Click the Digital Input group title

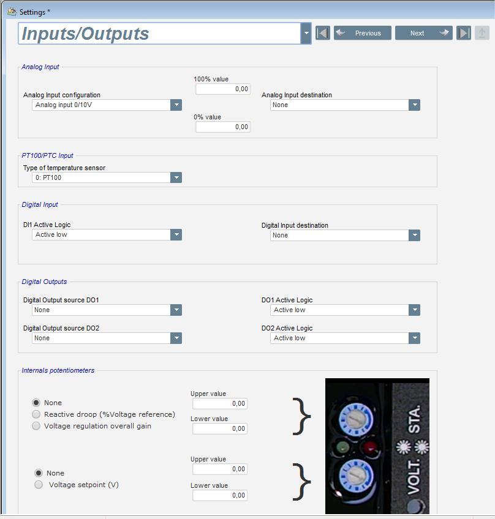(x=40, y=204)
